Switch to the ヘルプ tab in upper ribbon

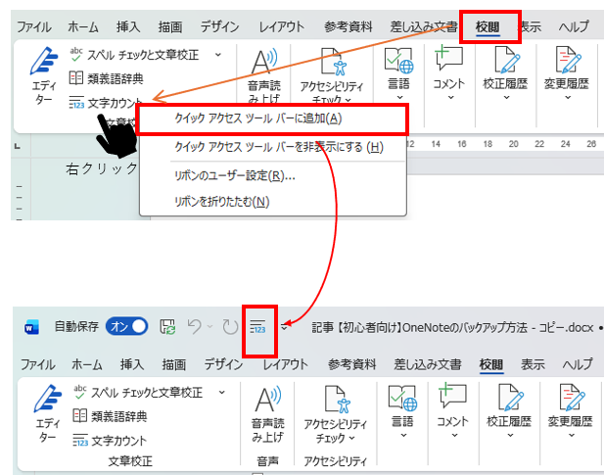(573, 26)
